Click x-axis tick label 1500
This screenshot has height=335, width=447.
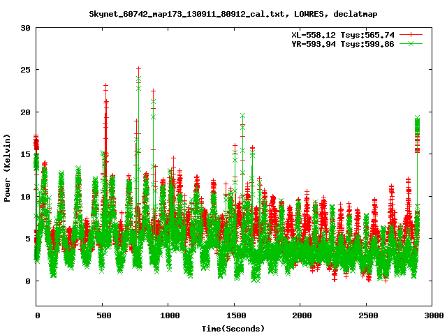click(x=236, y=315)
